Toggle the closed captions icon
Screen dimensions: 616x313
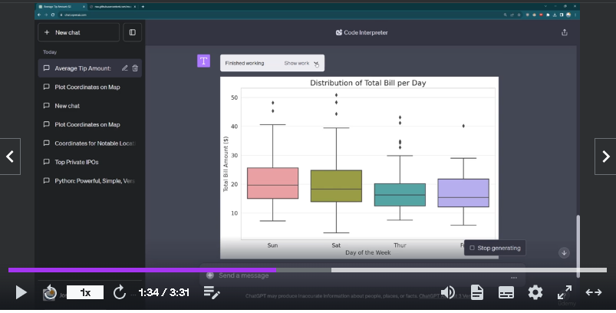(506, 292)
